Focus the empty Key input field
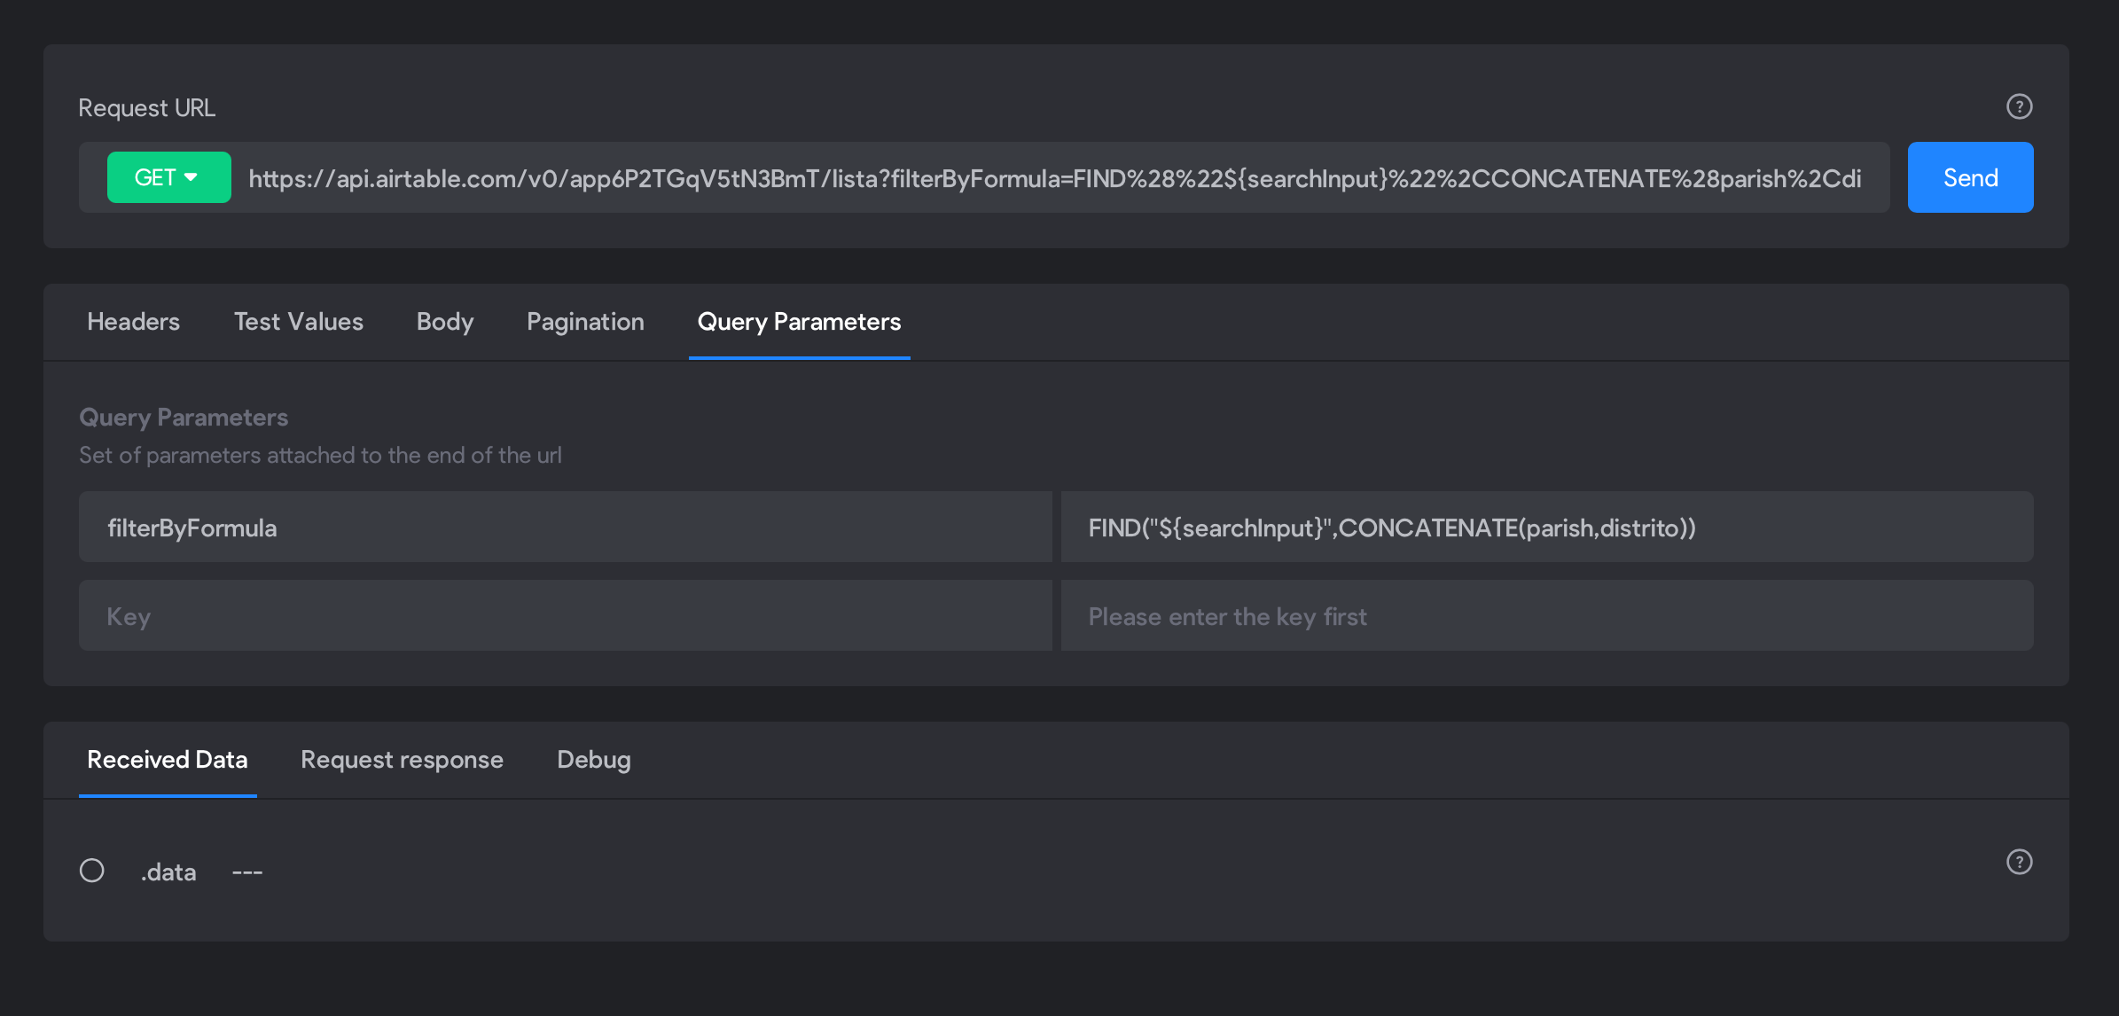Screen dimensions: 2119x1016 [x=566, y=615]
